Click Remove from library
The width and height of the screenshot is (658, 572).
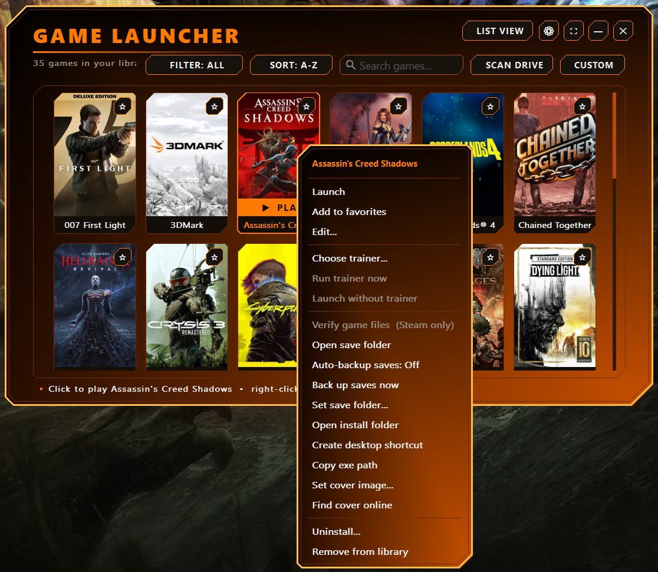[384, 552]
